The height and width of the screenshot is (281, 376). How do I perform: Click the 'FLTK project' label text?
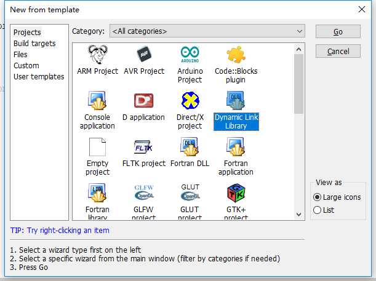pos(144,164)
